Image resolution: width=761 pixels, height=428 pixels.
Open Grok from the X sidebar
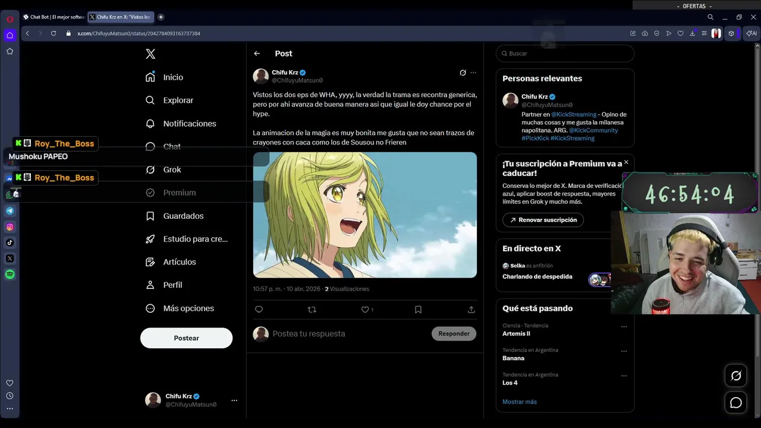[x=163, y=169]
